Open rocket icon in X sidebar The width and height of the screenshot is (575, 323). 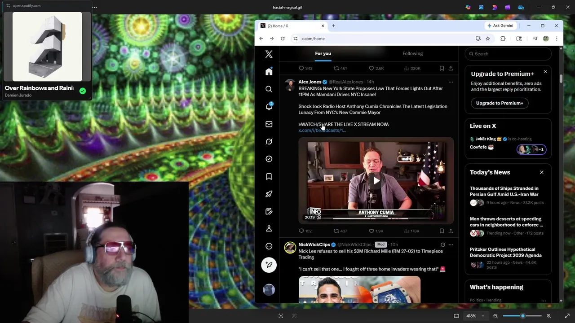269,194
